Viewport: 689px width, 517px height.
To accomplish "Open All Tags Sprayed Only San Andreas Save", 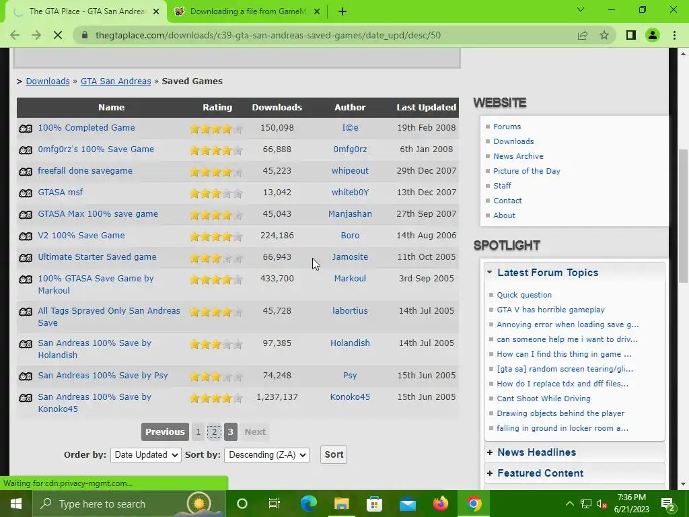I will (x=109, y=317).
